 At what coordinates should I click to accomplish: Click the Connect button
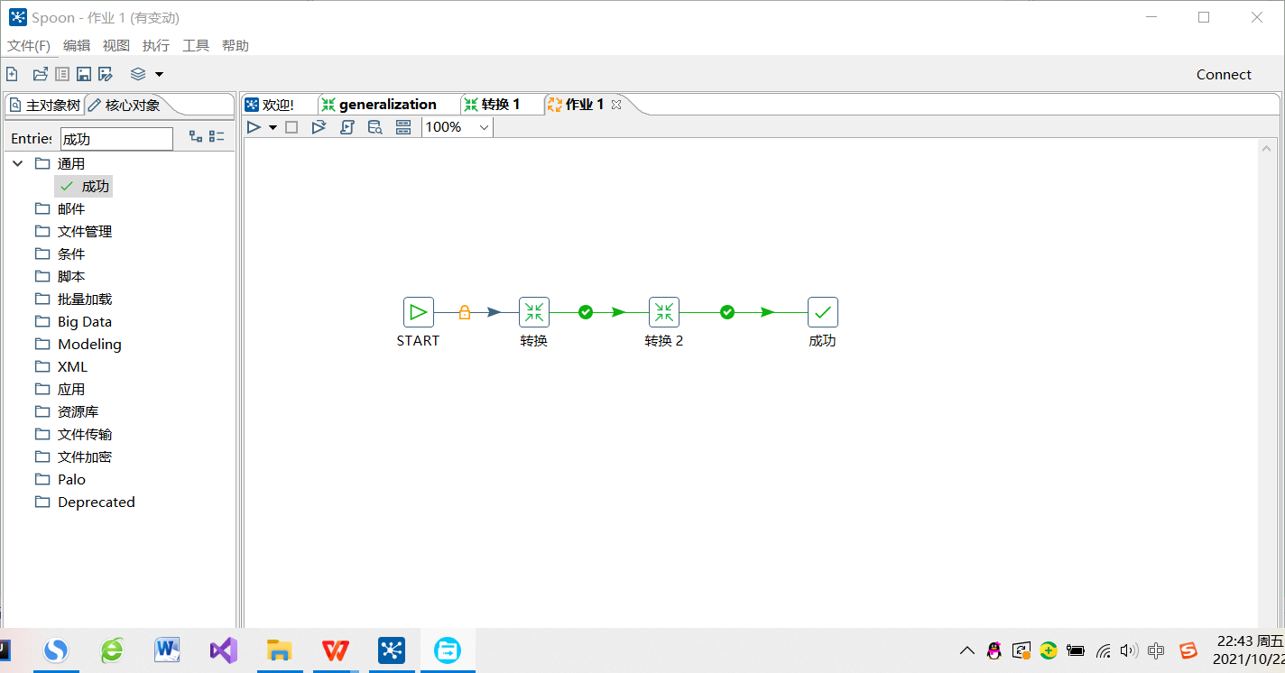(x=1224, y=74)
